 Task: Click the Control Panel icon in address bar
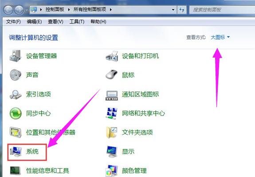[34, 10]
